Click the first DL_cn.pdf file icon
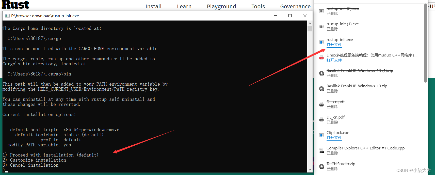The width and height of the screenshot is (435, 175). (x=321, y=104)
